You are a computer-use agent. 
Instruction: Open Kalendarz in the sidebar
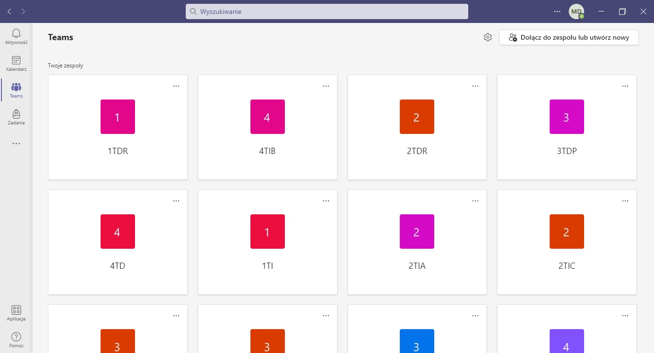pos(16,63)
